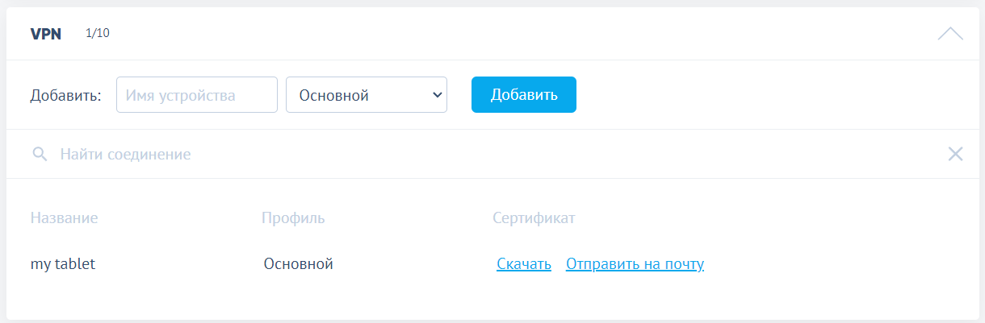
Task: Focus the Имя устройства input field
Action: (197, 95)
